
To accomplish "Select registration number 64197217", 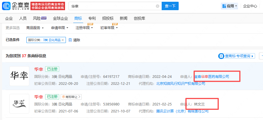I will pyautogui.click(x=111, y=77).
